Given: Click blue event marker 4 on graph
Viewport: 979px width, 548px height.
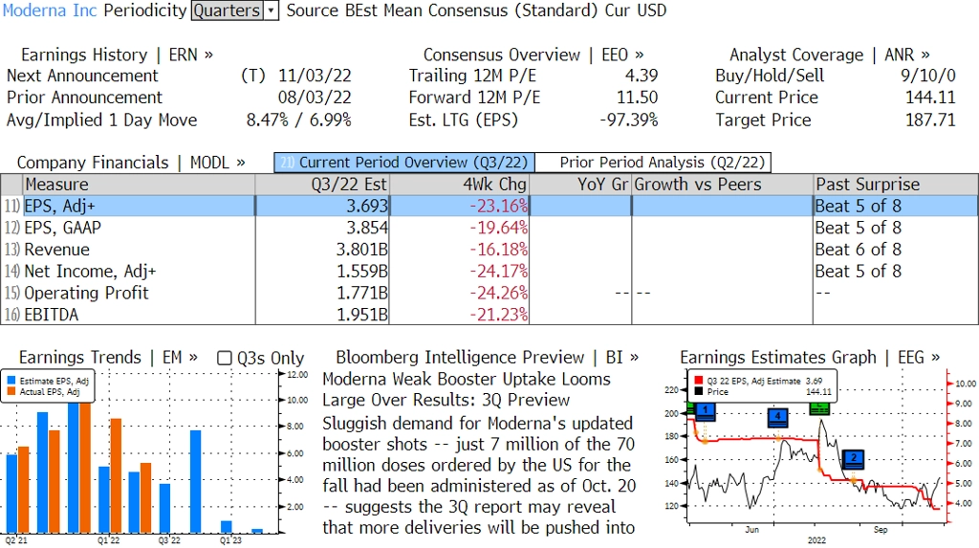Looking at the screenshot, I should pos(778,417).
